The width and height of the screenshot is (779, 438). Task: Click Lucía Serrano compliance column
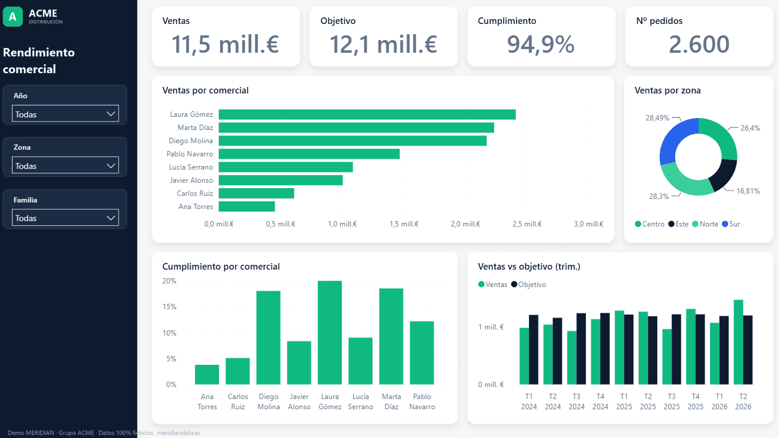[x=360, y=361]
